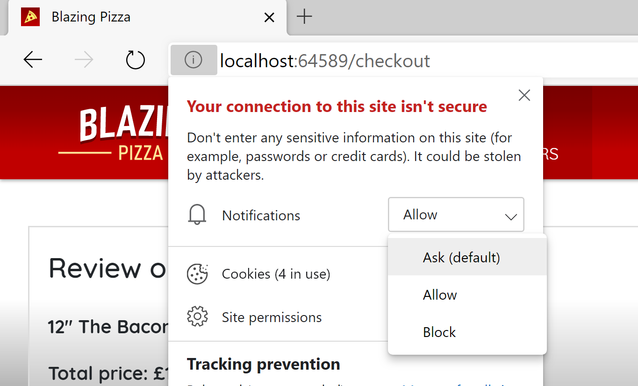Click the Site permissions gear icon
This screenshot has width=638, height=386.
(x=197, y=316)
